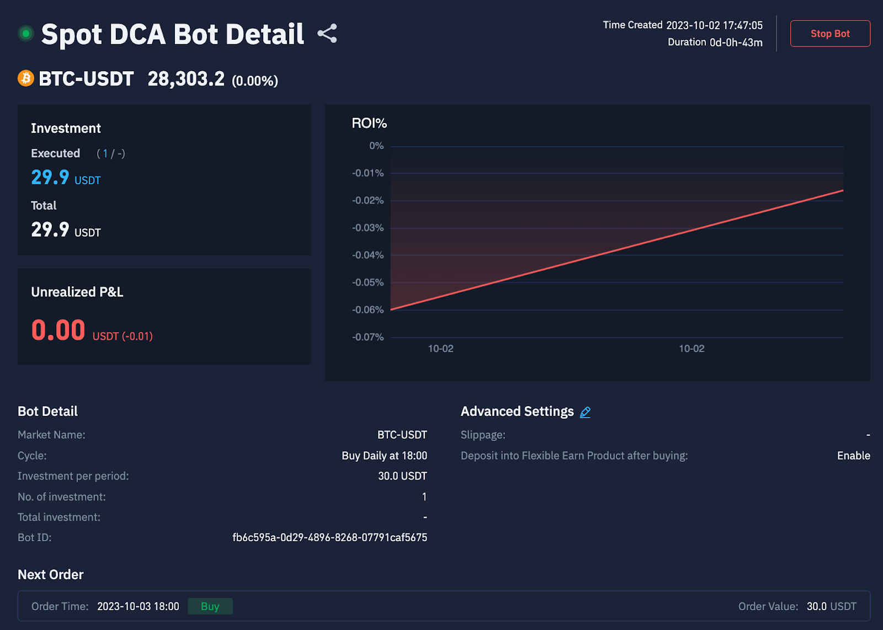Click the Cycle value Buy Daily at 18:00
This screenshot has width=883, height=630.
point(385,456)
